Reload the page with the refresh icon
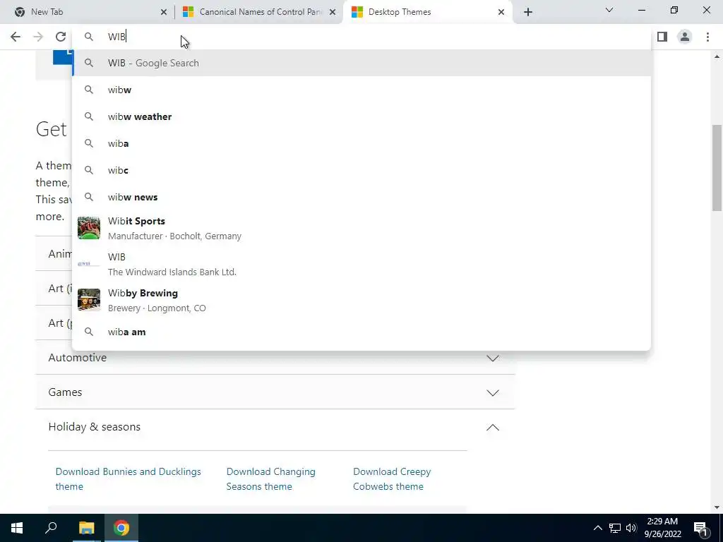The image size is (723, 542). coord(61,37)
